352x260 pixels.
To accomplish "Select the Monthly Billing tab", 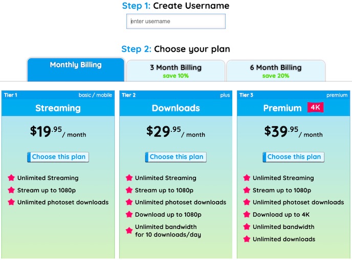I will click(76, 65).
